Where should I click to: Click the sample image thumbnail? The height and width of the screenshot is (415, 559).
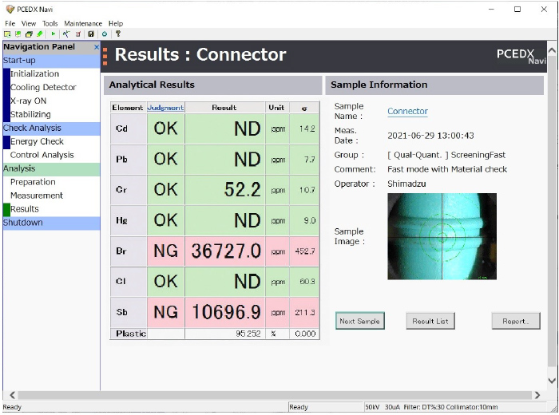click(x=442, y=236)
